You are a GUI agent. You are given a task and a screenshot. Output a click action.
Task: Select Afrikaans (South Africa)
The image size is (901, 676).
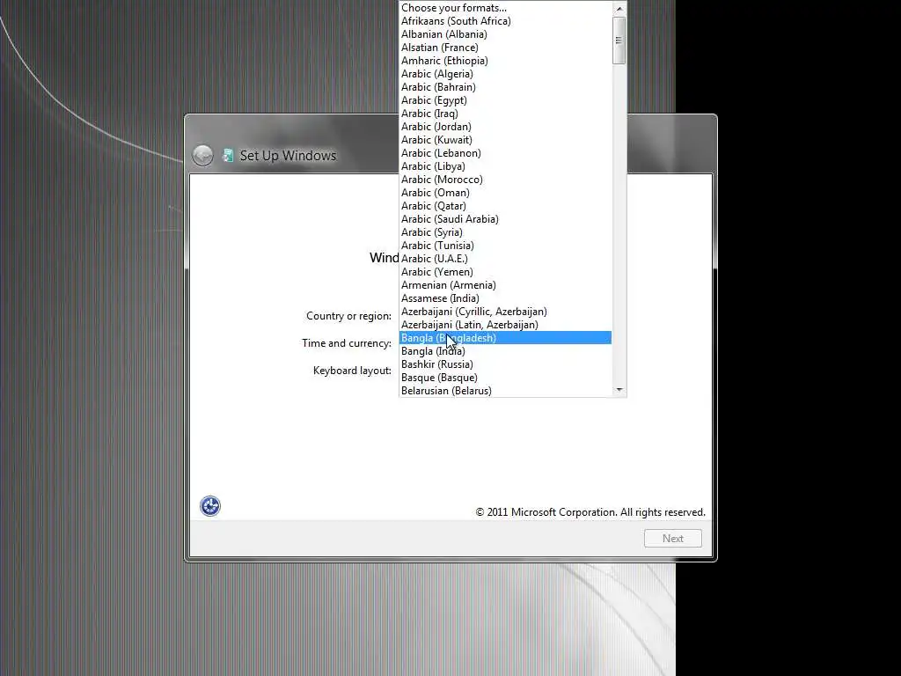pos(505,21)
